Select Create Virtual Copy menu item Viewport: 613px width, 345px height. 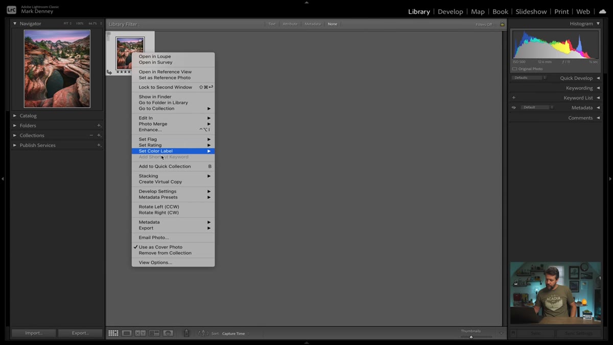click(173, 182)
